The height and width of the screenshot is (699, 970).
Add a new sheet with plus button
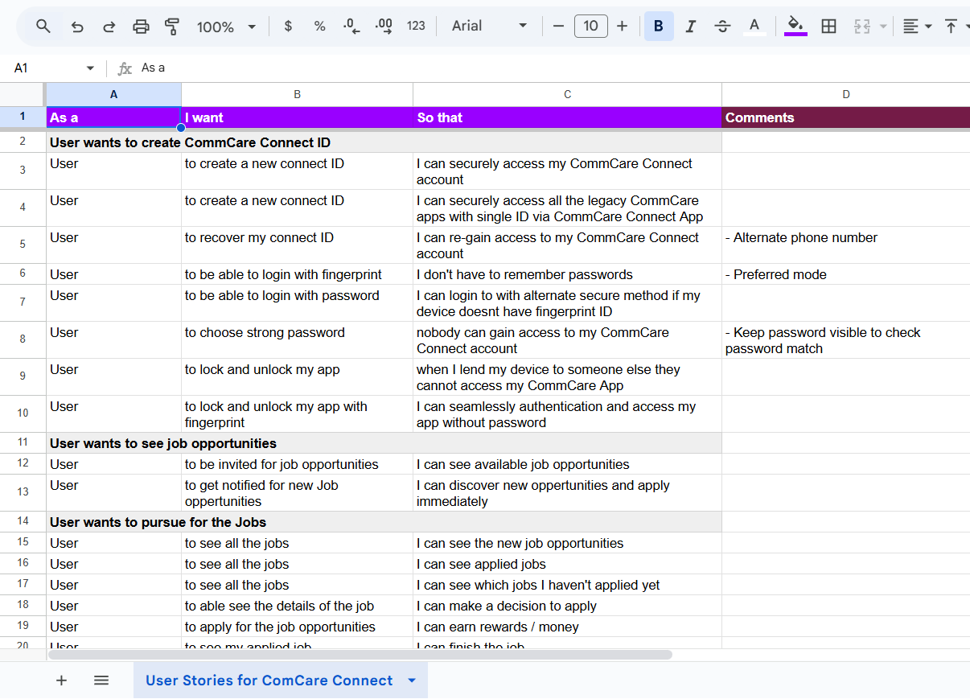61,680
